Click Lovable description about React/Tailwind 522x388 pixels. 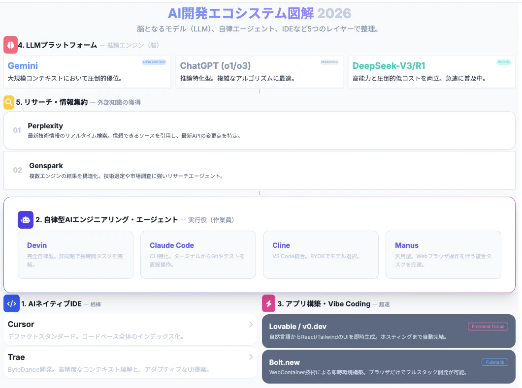tap(358, 337)
